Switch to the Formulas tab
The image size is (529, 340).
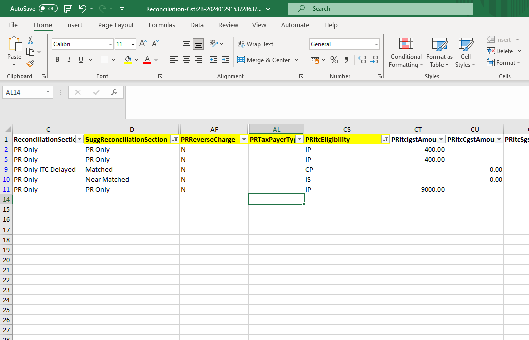162,25
